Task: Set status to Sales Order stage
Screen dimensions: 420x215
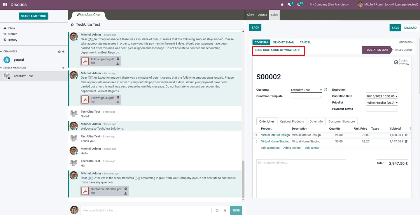Action: pyautogui.click(x=403, y=50)
